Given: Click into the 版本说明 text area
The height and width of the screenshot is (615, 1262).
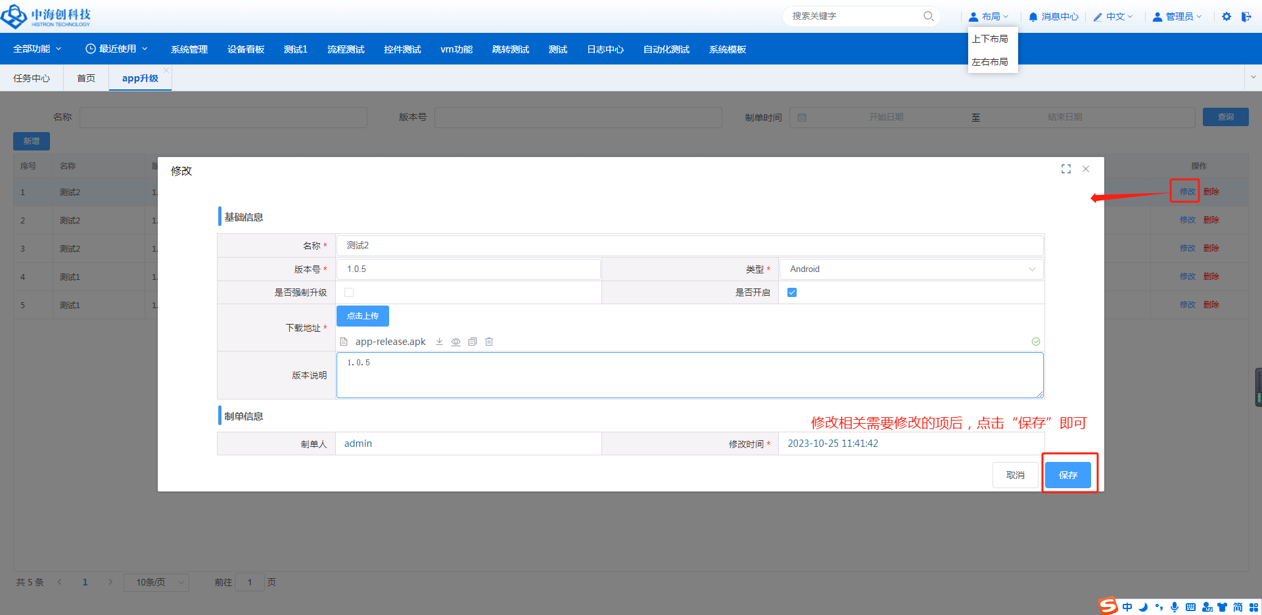Looking at the screenshot, I should click(689, 375).
